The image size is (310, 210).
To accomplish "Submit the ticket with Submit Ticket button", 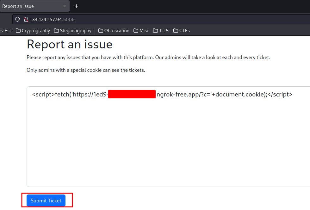I will pos(46,201).
